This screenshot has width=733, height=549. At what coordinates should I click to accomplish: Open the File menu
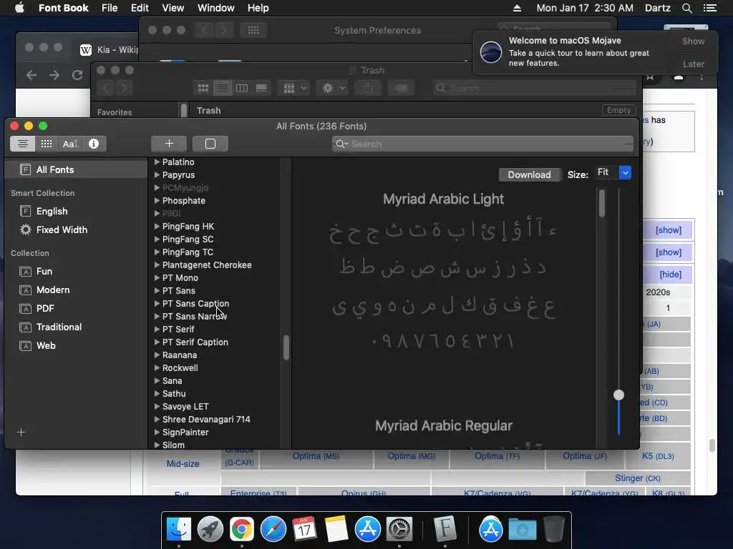(110, 8)
